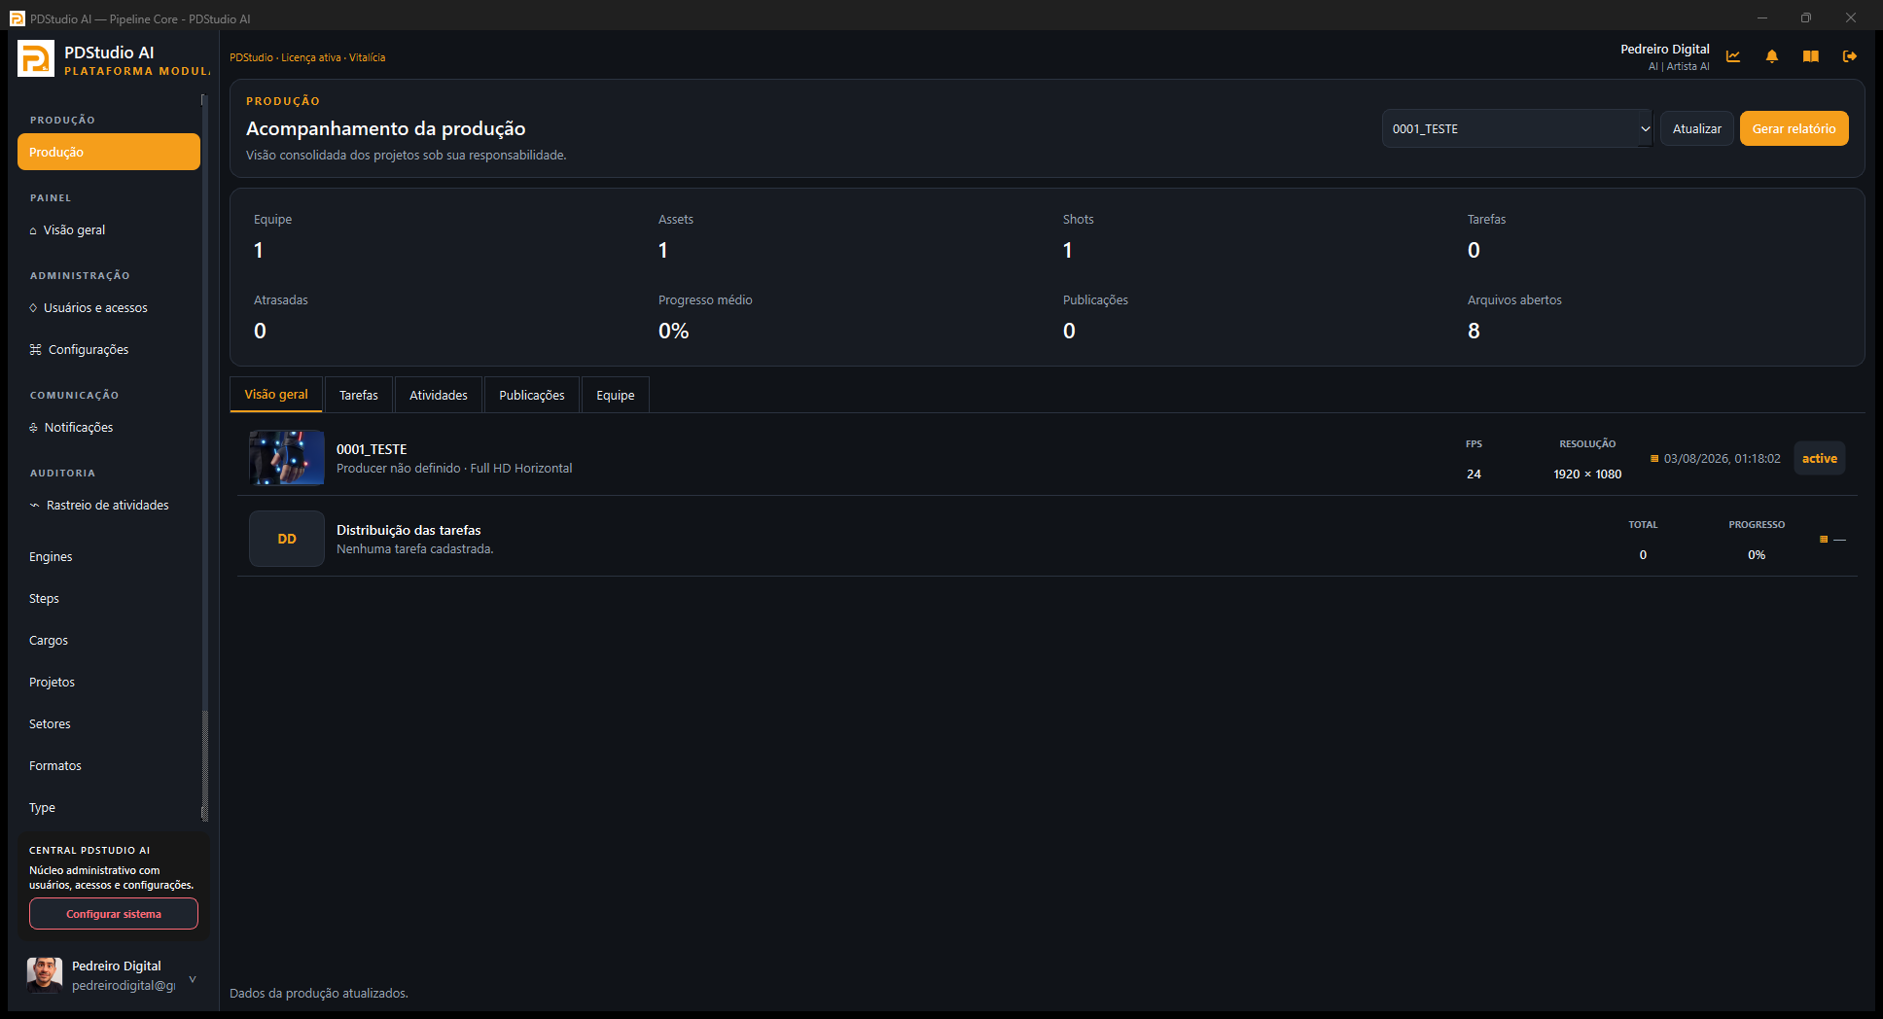Click the logout icon in header
The width and height of the screenshot is (1883, 1019).
(x=1850, y=56)
